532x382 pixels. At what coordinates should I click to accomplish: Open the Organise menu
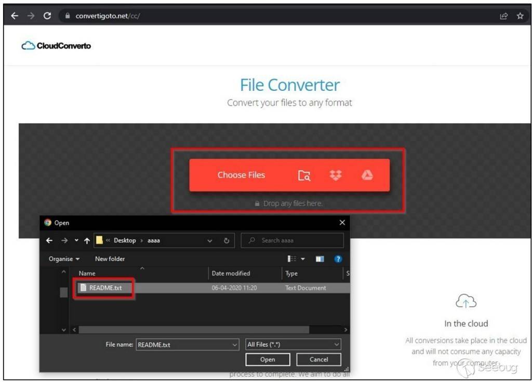[x=64, y=259]
